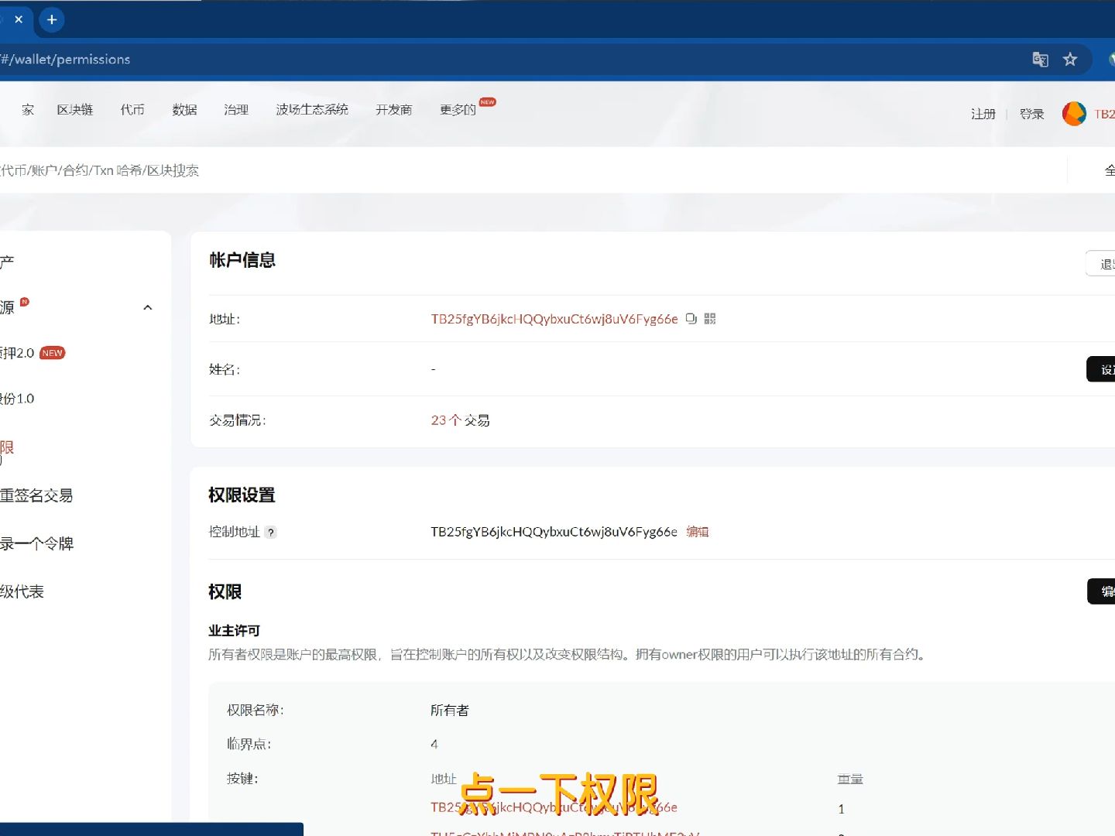Click the exit button in 帐户信息 header
1115x836 pixels.
[x=1101, y=263]
